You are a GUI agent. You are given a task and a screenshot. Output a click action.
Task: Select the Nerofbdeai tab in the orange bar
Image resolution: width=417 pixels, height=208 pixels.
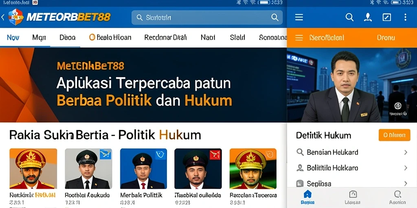(x=327, y=38)
